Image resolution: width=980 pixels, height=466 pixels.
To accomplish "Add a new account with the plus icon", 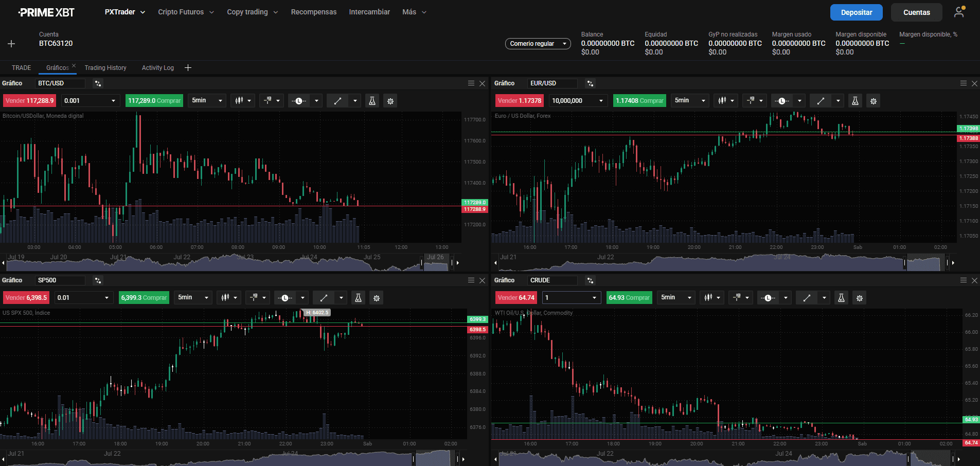I will tap(11, 44).
